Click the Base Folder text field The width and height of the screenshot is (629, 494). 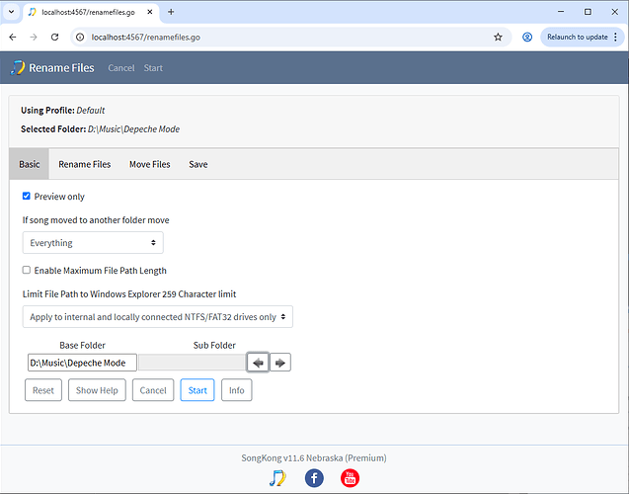82,363
